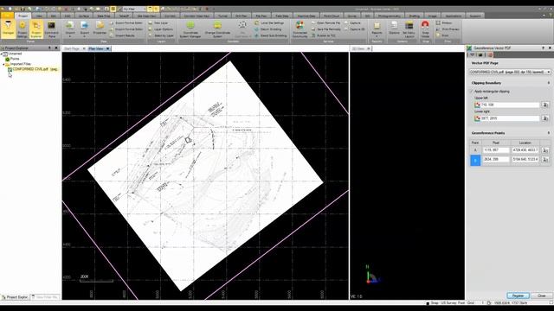This screenshot has width=554, height=311.
Task: Collapse the Georeference Points section
Action: pos(549,133)
